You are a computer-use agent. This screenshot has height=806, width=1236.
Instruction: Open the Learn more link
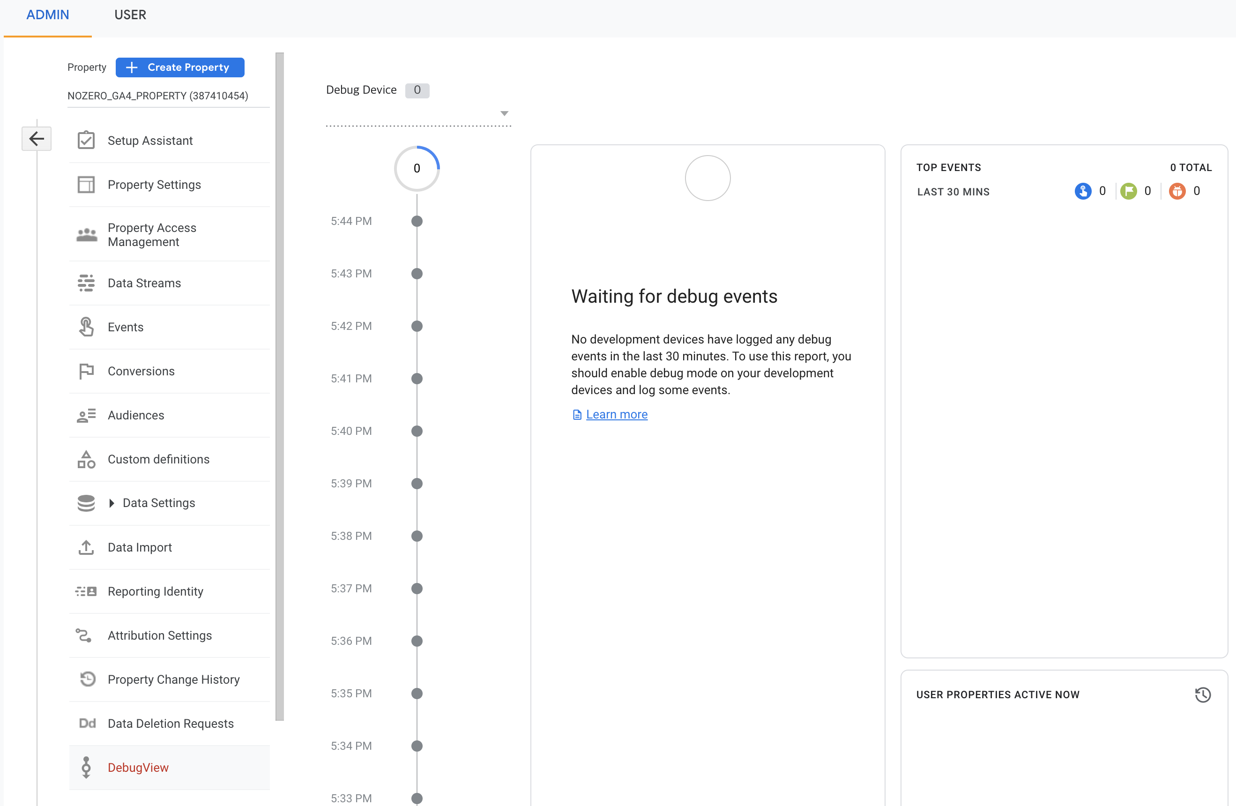[617, 414]
